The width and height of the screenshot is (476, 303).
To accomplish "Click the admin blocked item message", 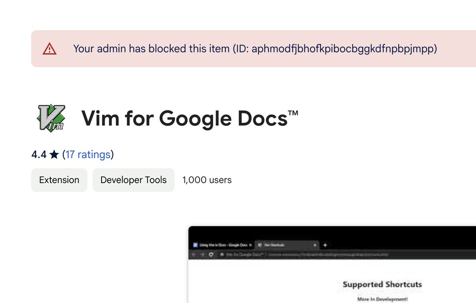I will tap(255, 49).
